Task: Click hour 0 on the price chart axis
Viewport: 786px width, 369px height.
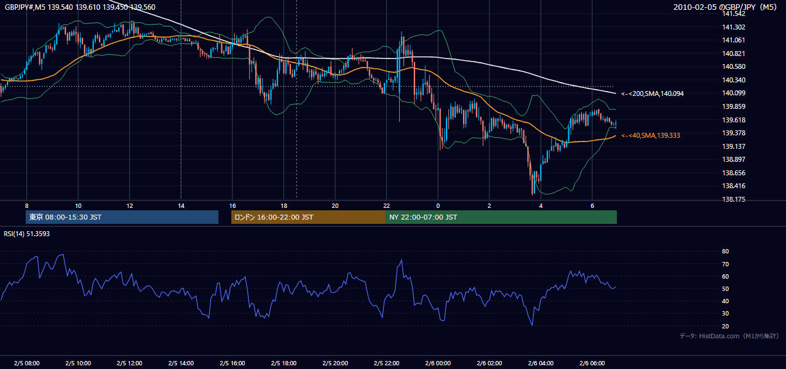Action: [438, 205]
